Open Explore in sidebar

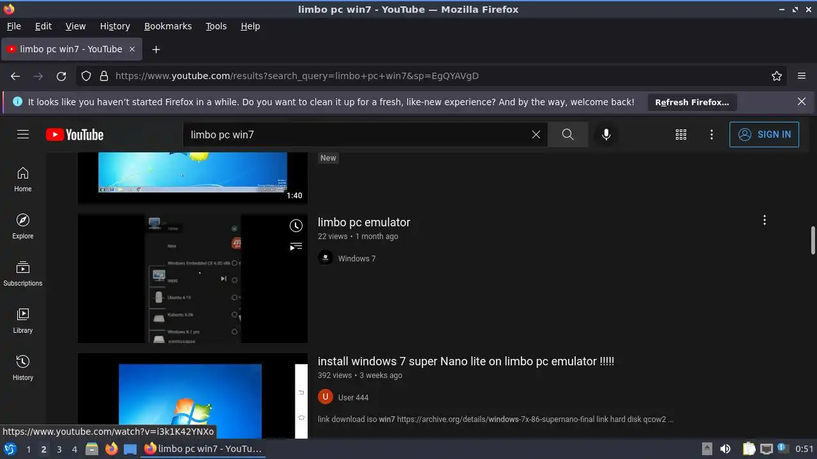(23, 227)
